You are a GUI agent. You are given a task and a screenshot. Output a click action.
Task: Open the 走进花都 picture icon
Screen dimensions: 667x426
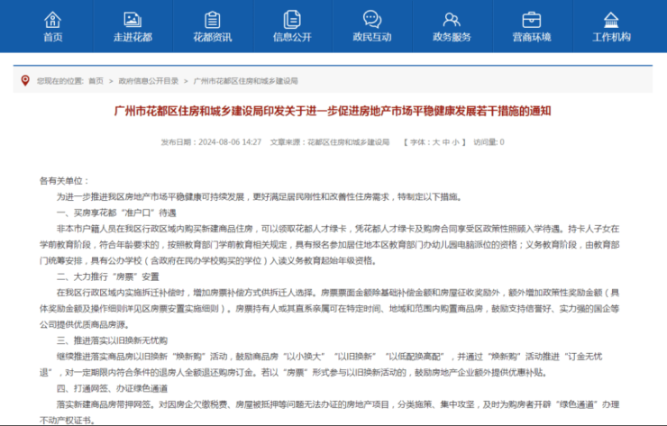point(132,20)
